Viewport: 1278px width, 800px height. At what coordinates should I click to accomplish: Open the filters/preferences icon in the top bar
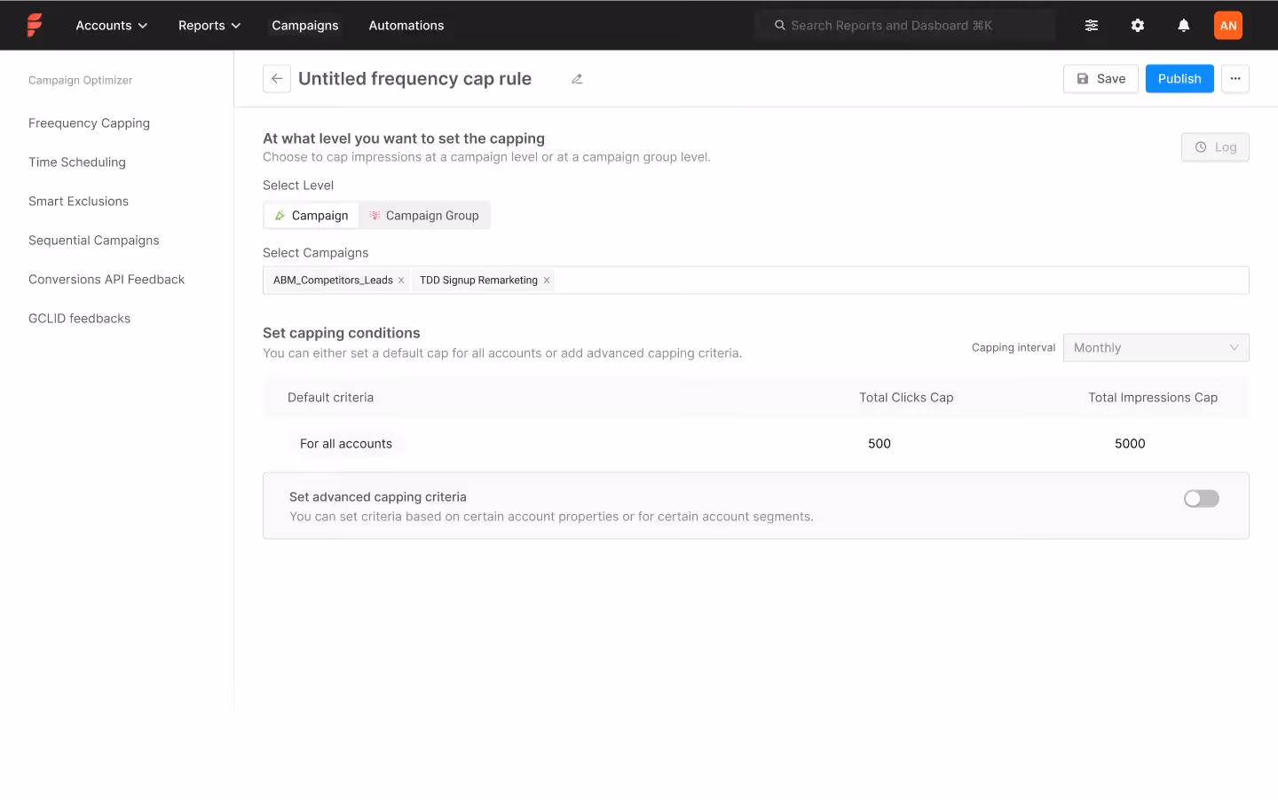pyautogui.click(x=1091, y=25)
